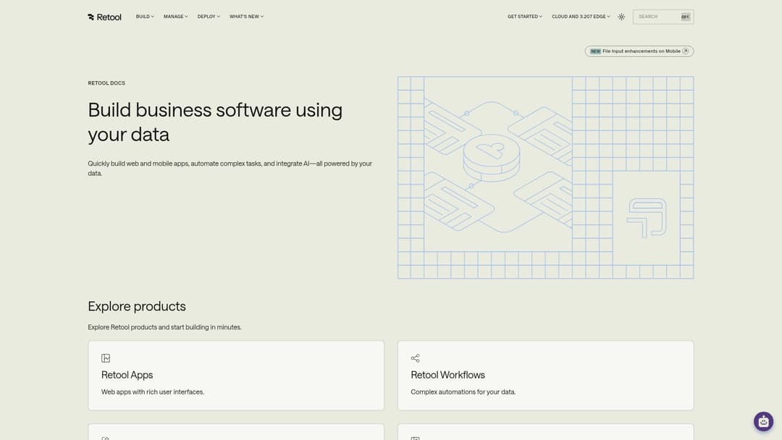
Task: Click the hero blueprint illustration
Action: pos(546,177)
